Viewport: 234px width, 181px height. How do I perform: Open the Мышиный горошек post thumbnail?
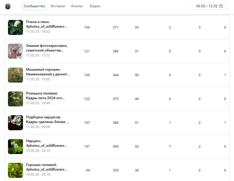point(15,75)
